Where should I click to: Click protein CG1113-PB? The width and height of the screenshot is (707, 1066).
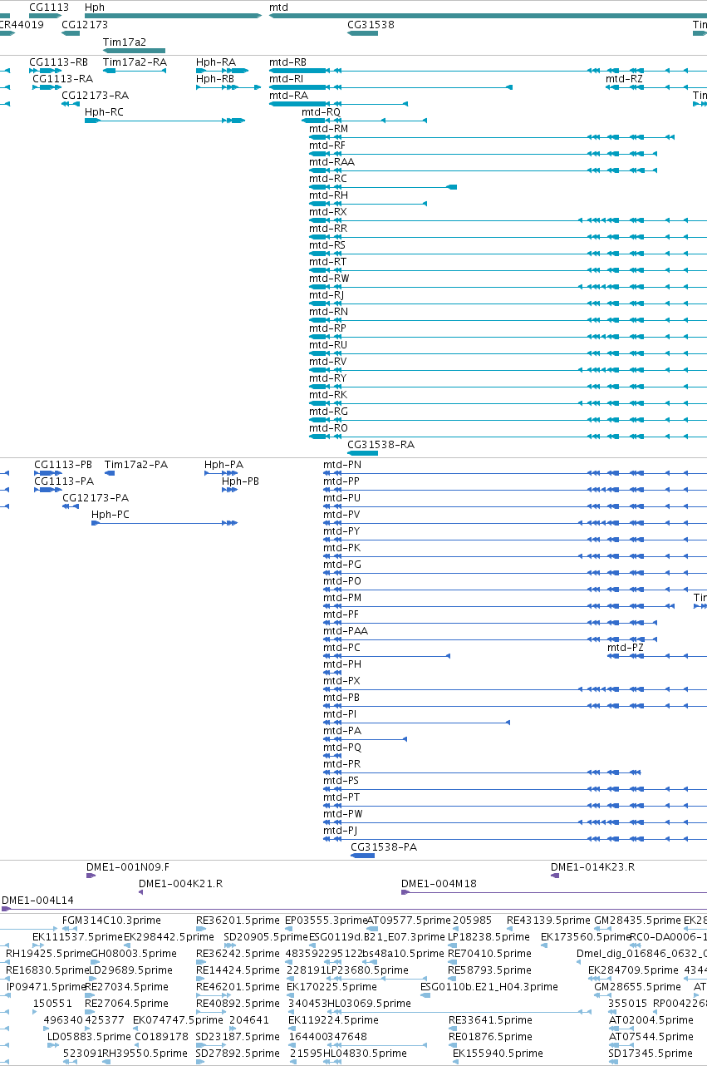pos(63,465)
